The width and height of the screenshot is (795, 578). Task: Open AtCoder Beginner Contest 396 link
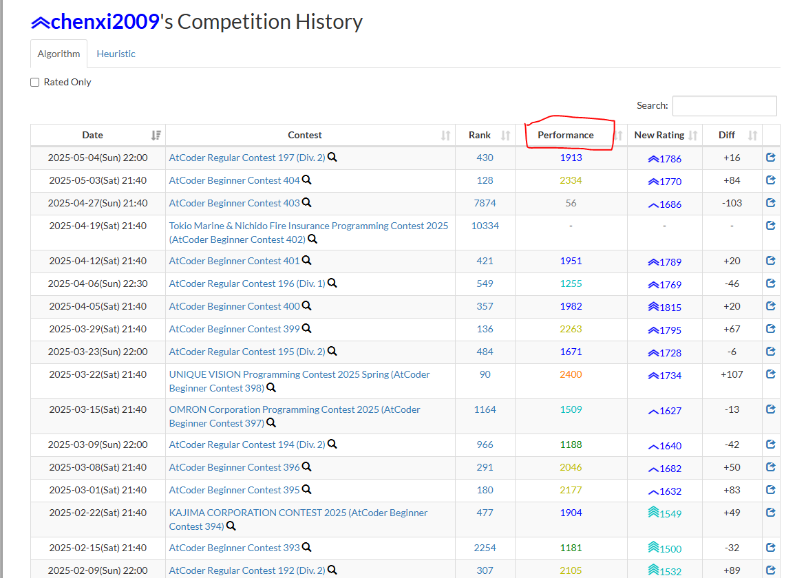(x=234, y=467)
